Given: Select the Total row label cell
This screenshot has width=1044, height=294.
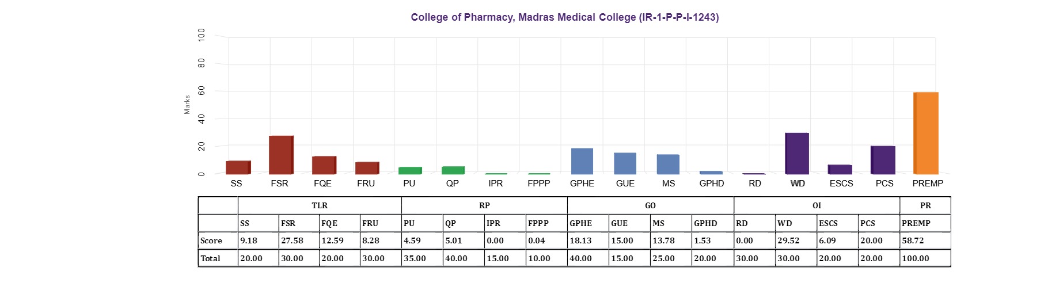Looking at the screenshot, I should tap(218, 258).
